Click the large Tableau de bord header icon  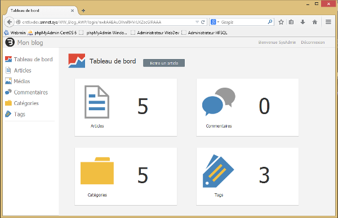click(x=77, y=61)
